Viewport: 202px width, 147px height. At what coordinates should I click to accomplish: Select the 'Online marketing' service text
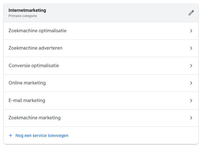pos(27,83)
